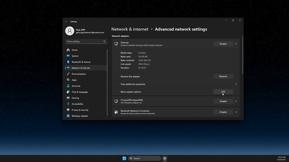Click the PrivadoVPN adapter icon
Viewport: 289px width, 162px height.
(x=116, y=101)
